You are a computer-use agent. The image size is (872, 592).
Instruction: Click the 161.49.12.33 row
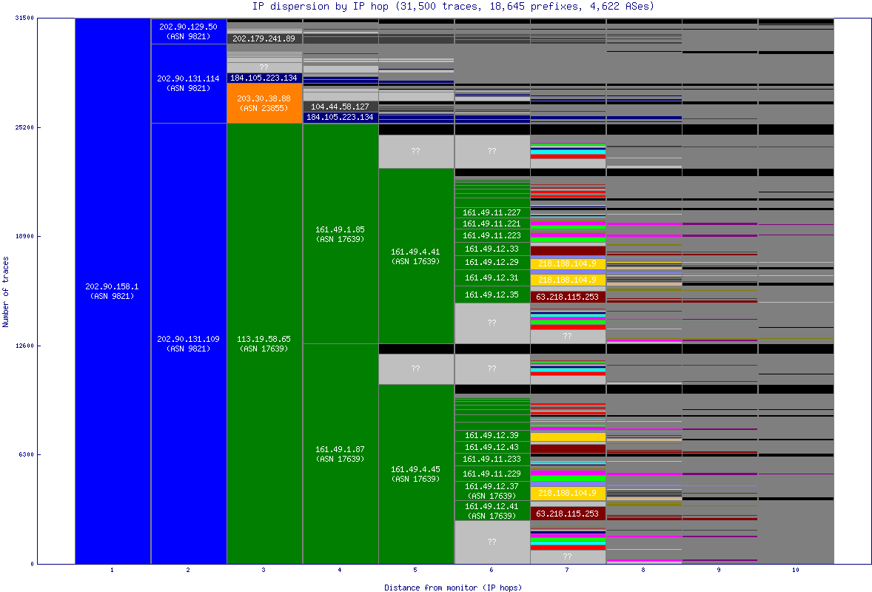pyautogui.click(x=492, y=250)
